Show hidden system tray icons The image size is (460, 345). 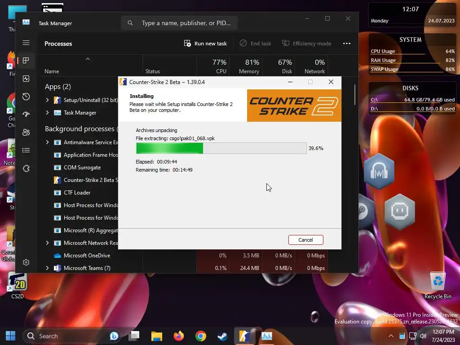[x=391, y=336]
